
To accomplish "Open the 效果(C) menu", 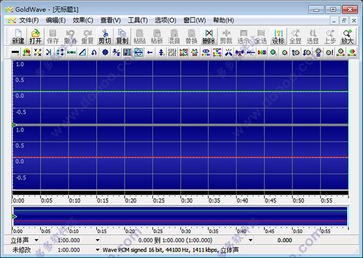I will coord(83,20).
